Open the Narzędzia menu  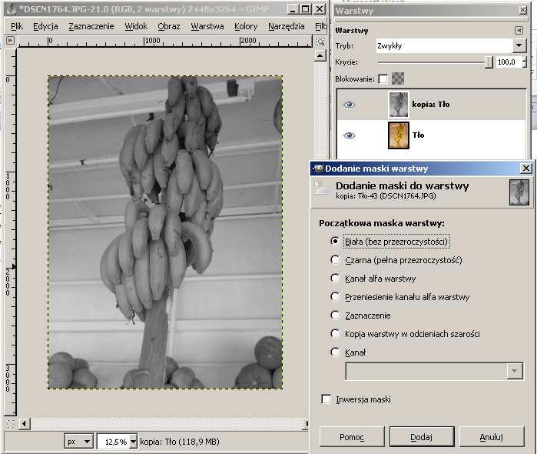coord(287,26)
